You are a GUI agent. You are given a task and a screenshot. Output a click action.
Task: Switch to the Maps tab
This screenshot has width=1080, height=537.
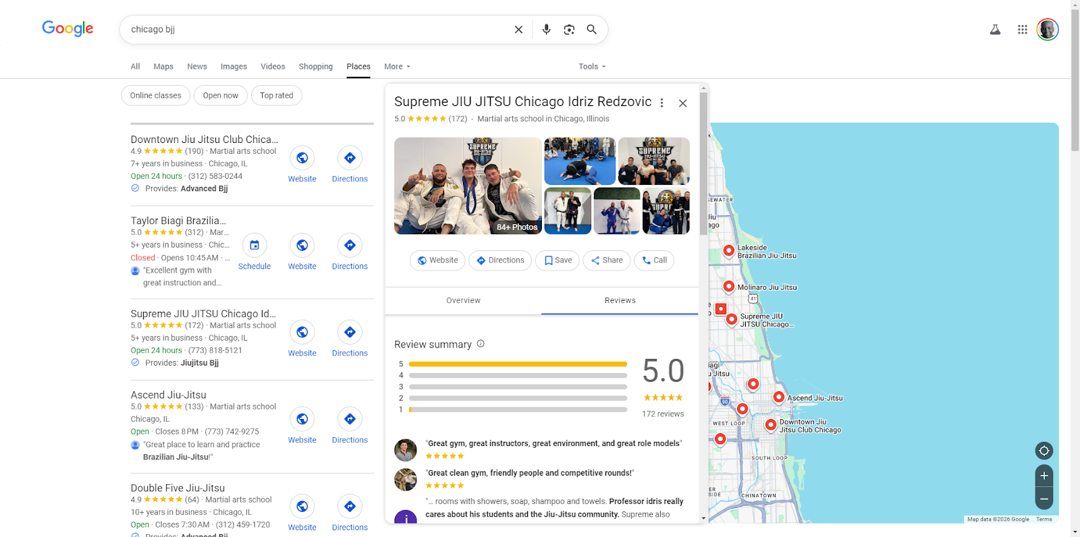click(163, 67)
